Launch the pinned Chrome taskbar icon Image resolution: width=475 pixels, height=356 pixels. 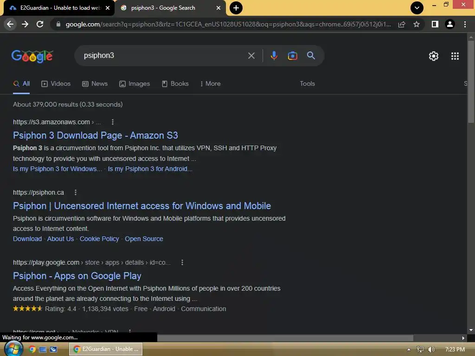click(32, 350)
